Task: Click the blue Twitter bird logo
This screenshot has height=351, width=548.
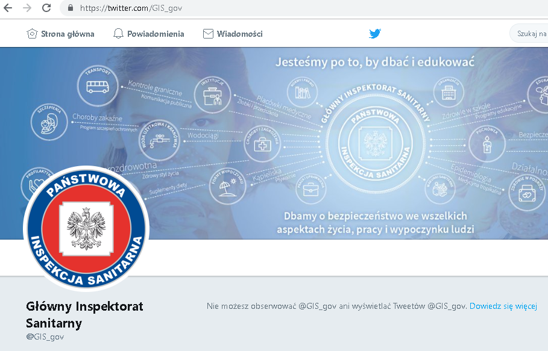Action: point(375,34)
